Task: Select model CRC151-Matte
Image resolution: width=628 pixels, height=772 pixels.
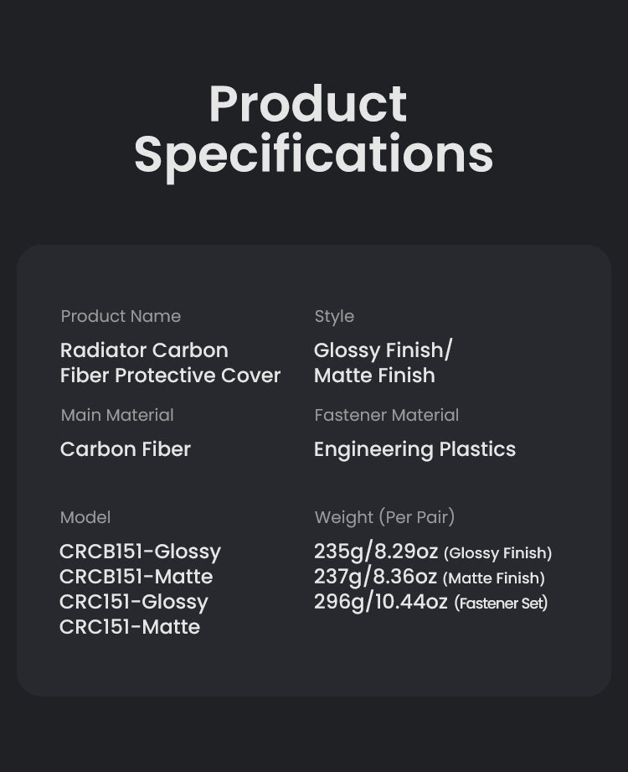Action: [x=130, y=627]
